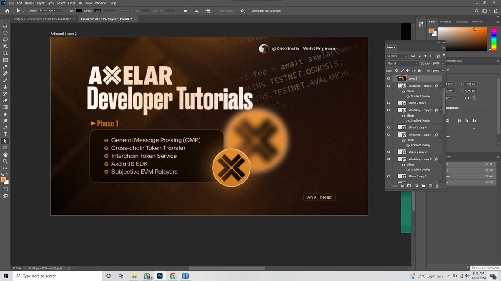This screenshot has width=501, height=281.
Task: Open the Opacity slider dropdown arrow
Action: tap(443, 63)
